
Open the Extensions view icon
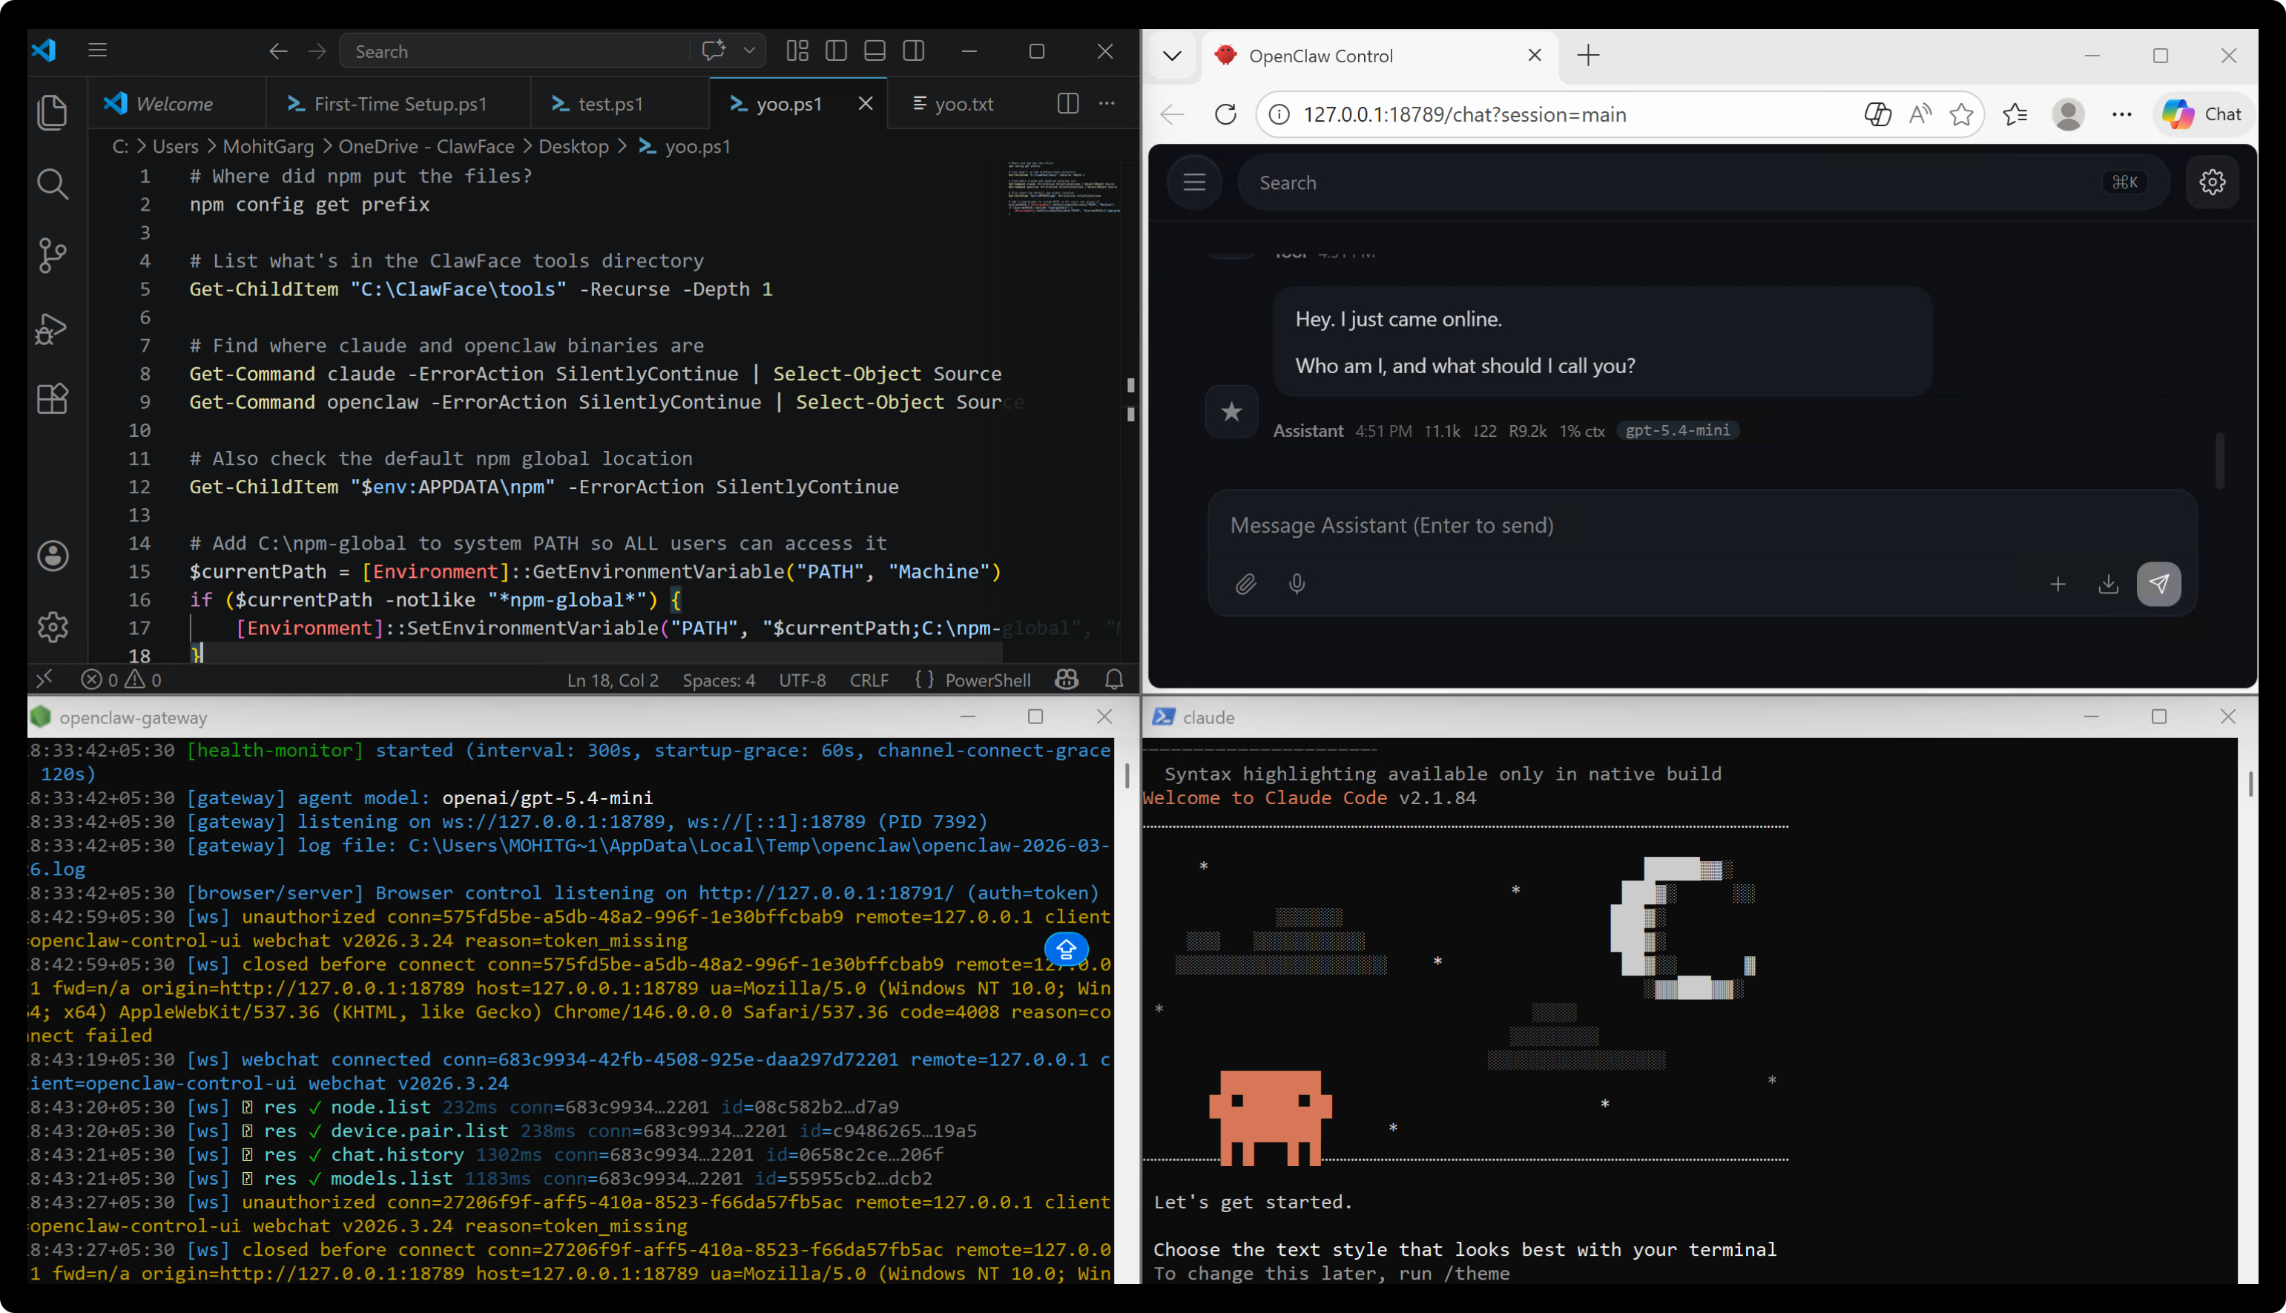point(52,398)
